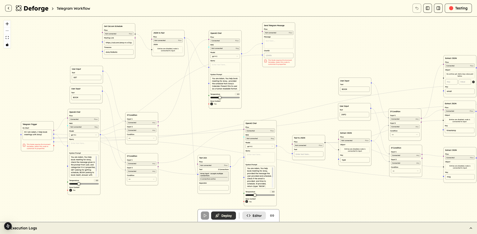Copy the workflow link icon
477x234 pixels.
tap(272, 216)
